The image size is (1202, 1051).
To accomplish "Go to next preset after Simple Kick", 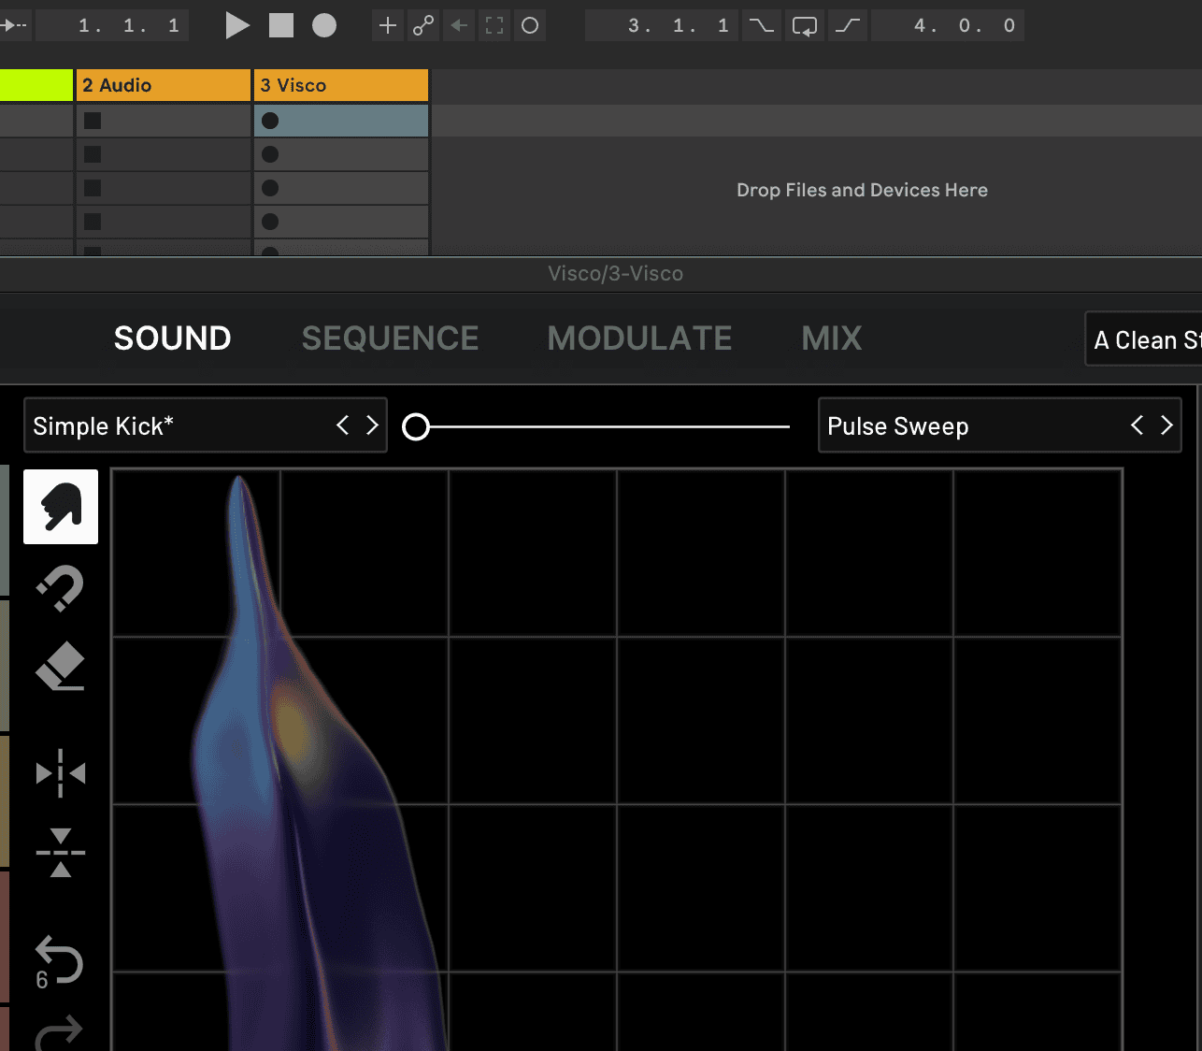I will click(372, 425).
